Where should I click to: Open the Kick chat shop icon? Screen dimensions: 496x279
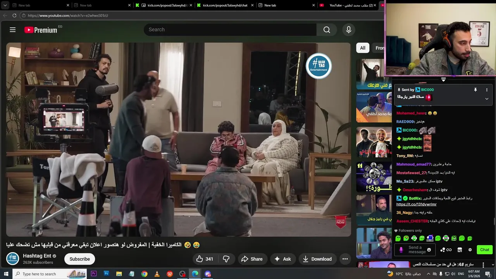pyautogui.click(x=460, y=250)
